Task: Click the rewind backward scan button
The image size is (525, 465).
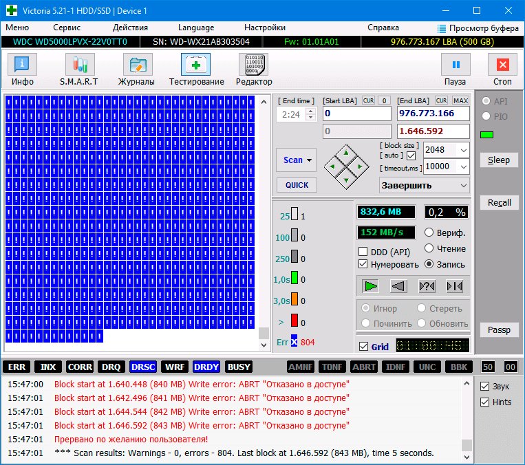Action: click(x=398, y=285)
